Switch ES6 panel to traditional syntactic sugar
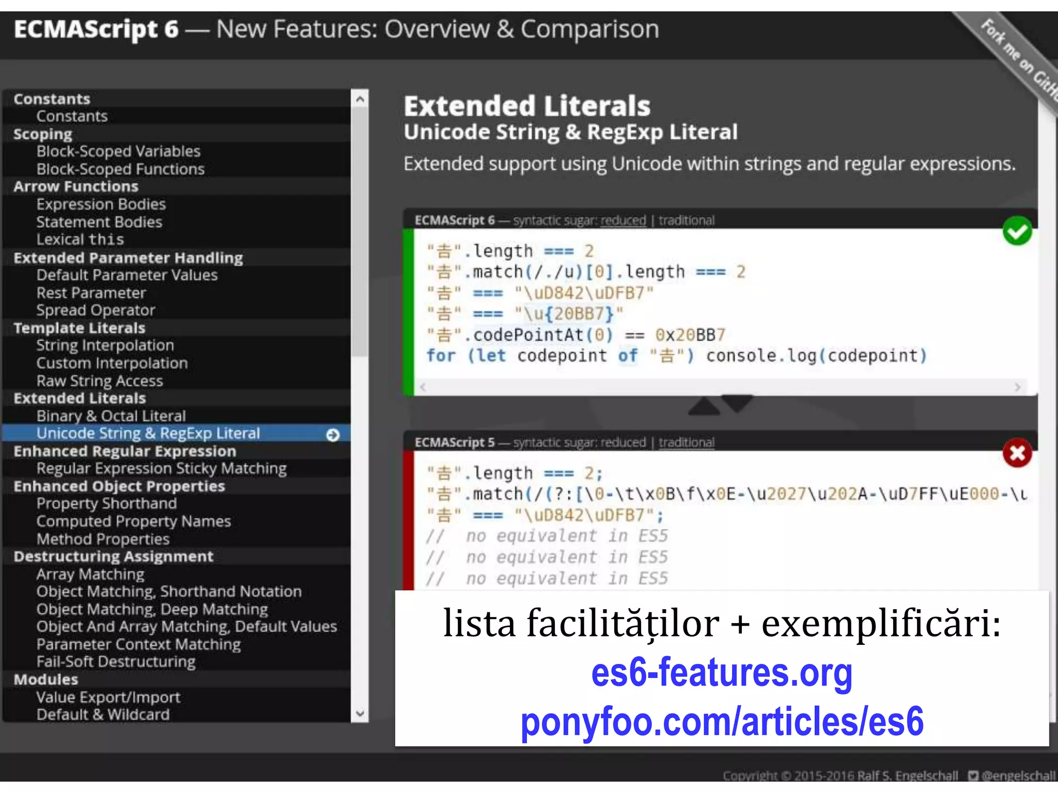The width and height of the screenshot is (1058, 793). tap(686, 220)
